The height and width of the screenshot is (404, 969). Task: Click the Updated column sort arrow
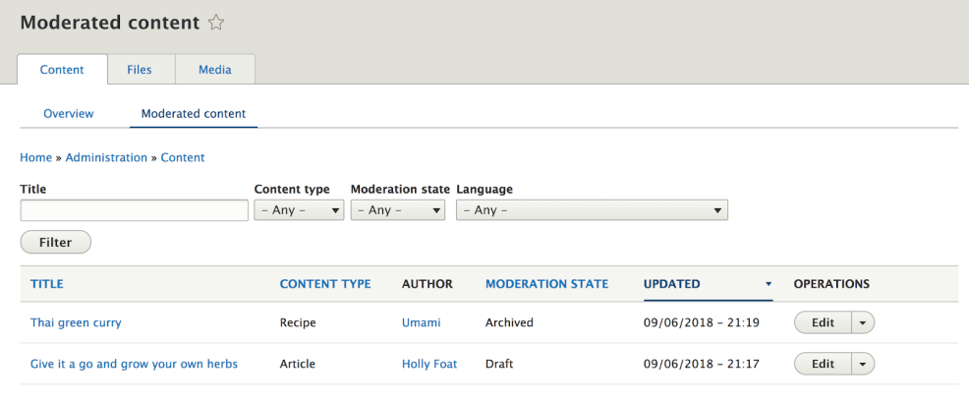[x=768, y=284]
